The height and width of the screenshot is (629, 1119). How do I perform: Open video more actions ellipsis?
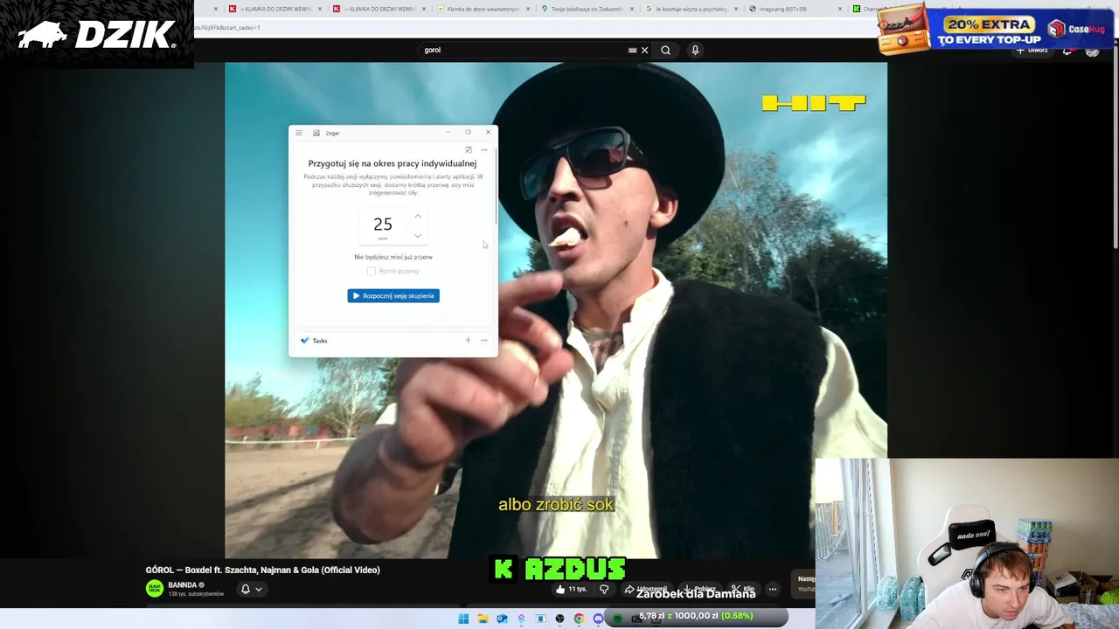(x=772, y=589)
